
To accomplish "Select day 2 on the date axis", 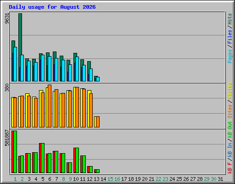I will tap(22, 179).
